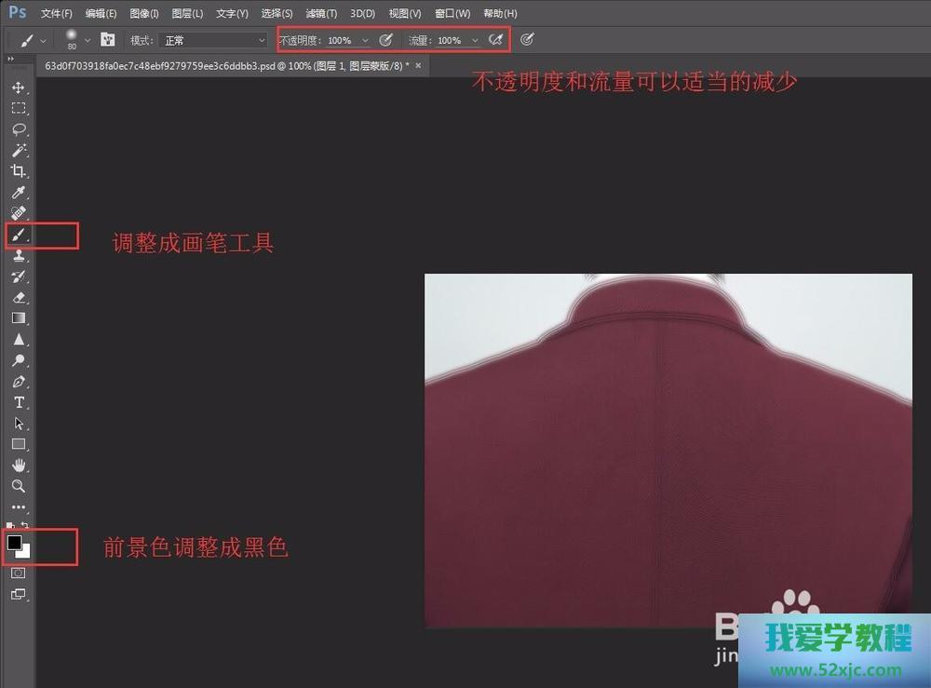Image resolution: width=931 pixels, height=688 pixels.
Task: Expand the 不透明度 opacity slider dropdown
Action: click(365, 40)
